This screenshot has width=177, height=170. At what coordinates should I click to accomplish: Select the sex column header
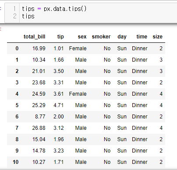pyautogui.click(x=82, y=37)
